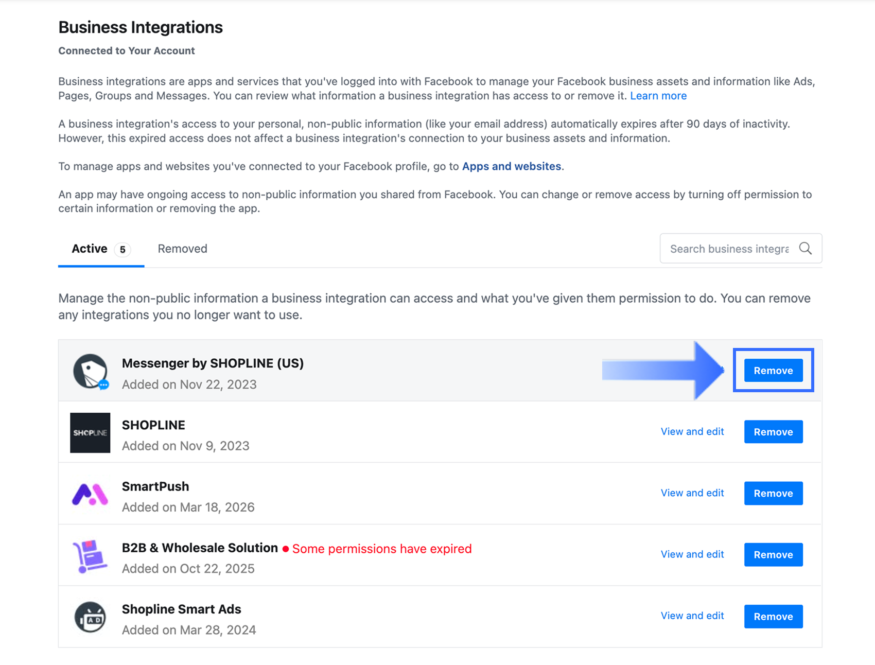
Task: Switch to the Active tab
Action: coord(101,249)
